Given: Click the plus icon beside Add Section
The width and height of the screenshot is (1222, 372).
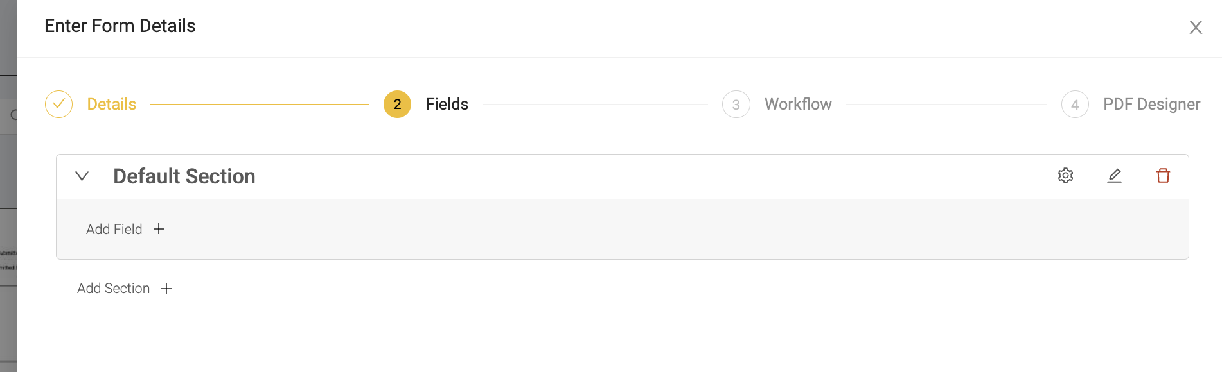Looking at the screenshot, I should tap(166, 289).
